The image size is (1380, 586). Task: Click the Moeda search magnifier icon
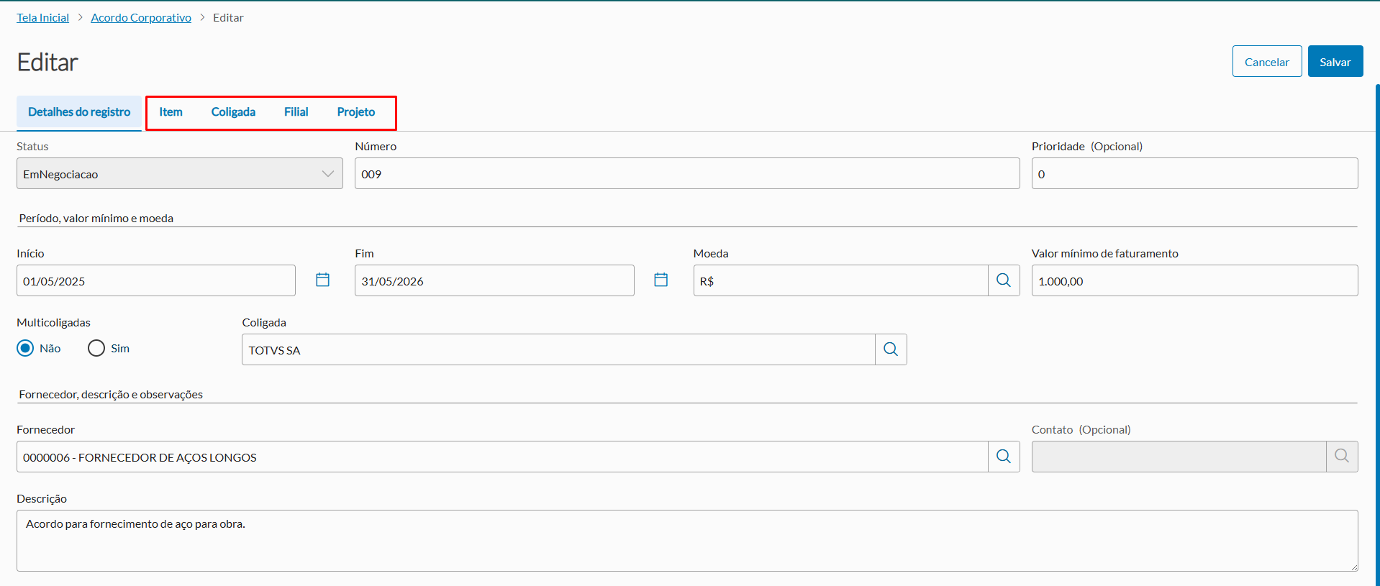pos(1004,280)
